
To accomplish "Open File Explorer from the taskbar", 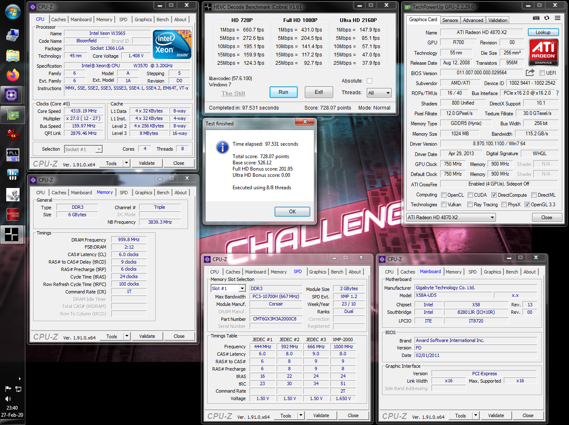I will 12,55.
